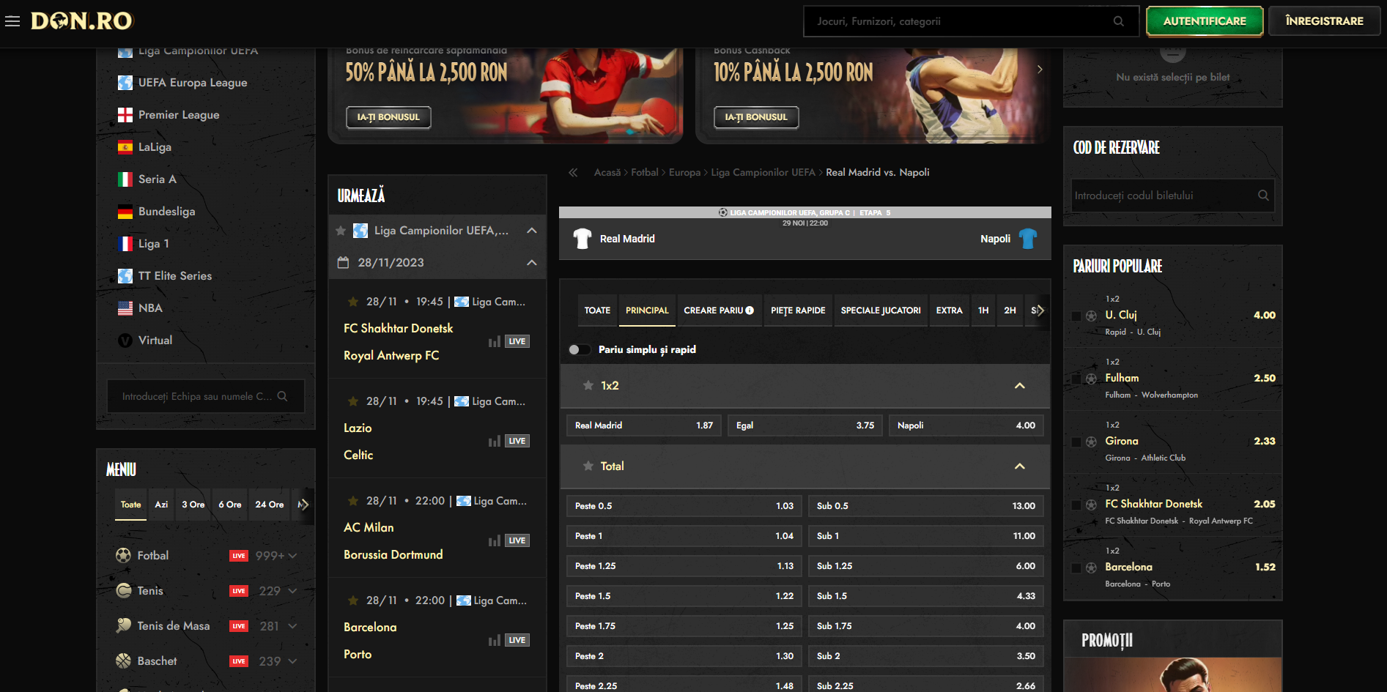Select the Azi time filter
The height and width of the screenshot is (692, 1387).
tap(161, 505)
